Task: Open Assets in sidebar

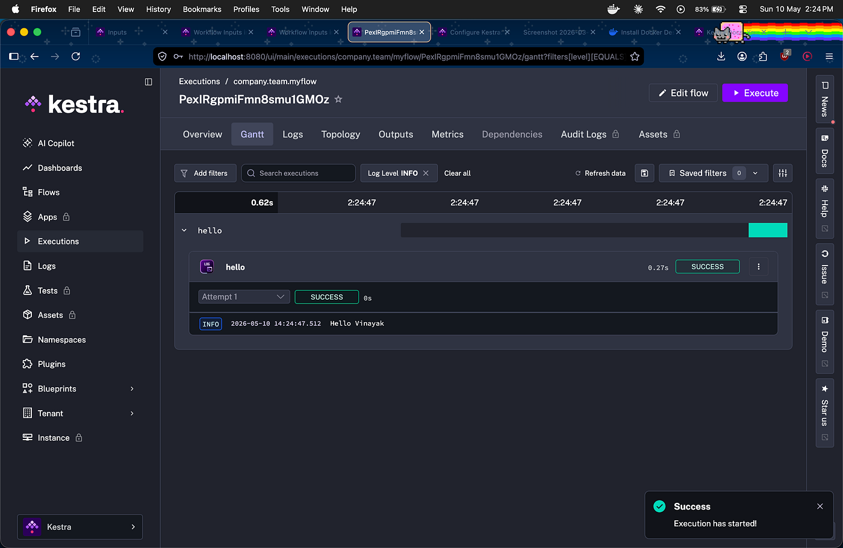Action: coord(49,315)
